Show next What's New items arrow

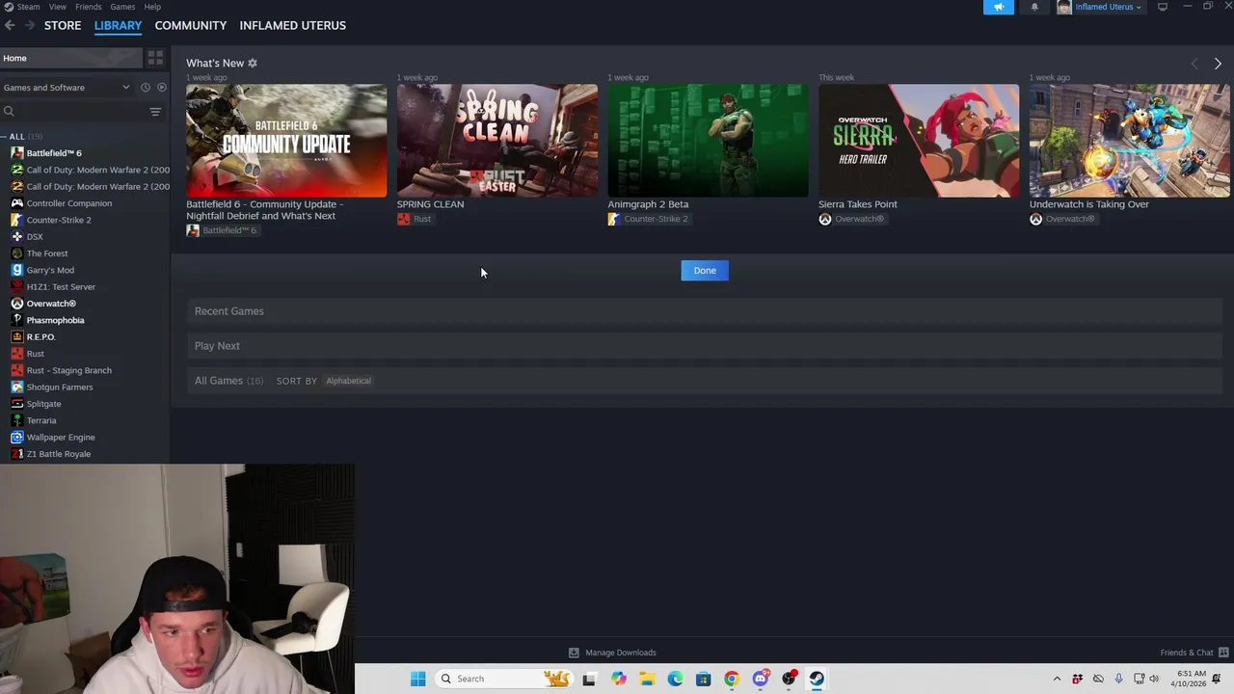pos(1218,64)
